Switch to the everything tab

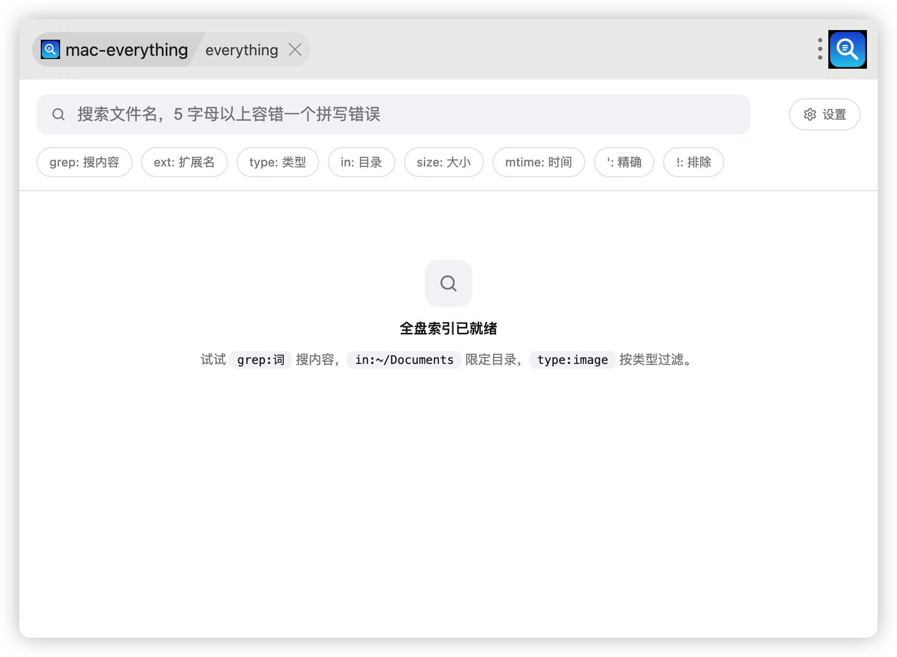tap(241, 50)
